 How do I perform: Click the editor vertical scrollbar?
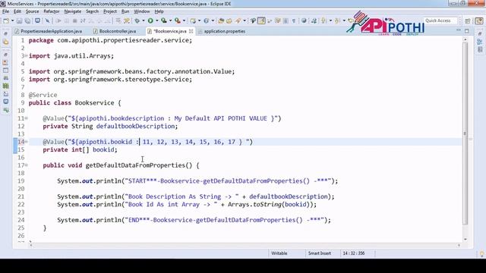click(465, 133)
